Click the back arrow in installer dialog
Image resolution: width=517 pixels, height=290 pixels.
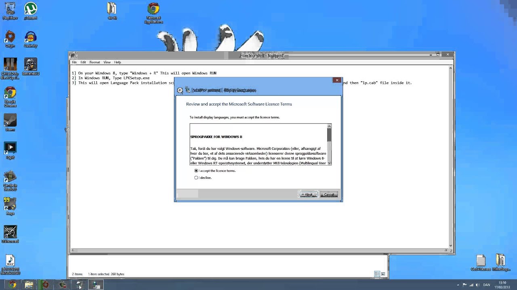tap(180, 90)
